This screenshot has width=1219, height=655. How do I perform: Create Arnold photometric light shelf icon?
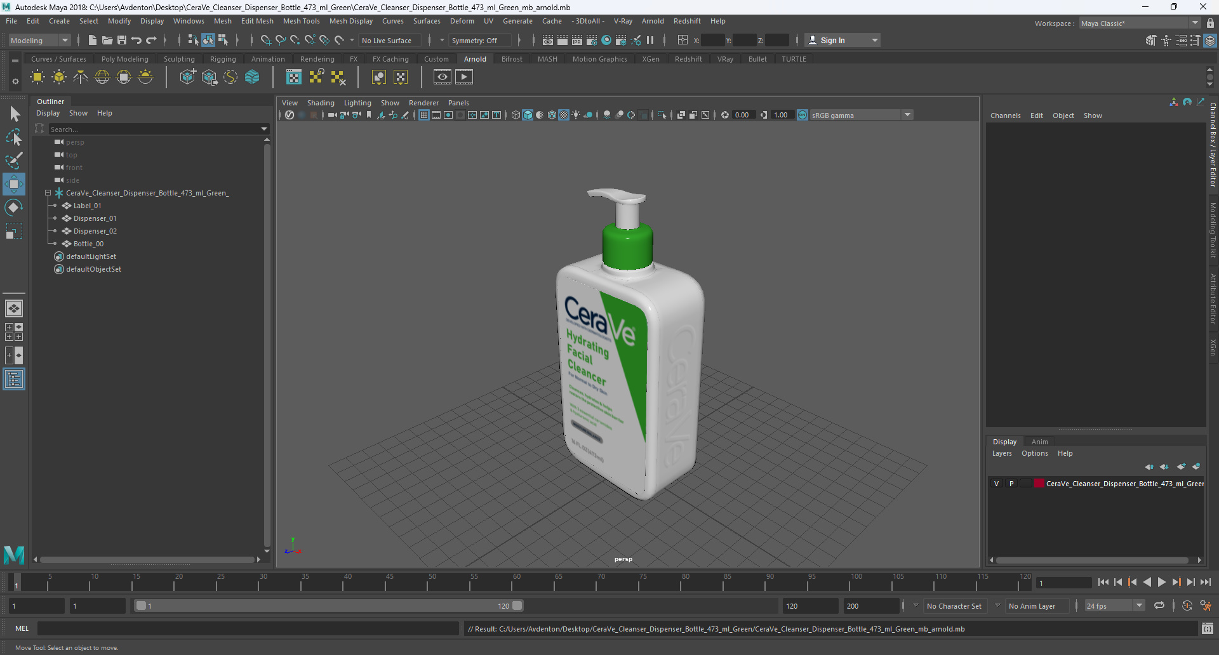(81, 77)
